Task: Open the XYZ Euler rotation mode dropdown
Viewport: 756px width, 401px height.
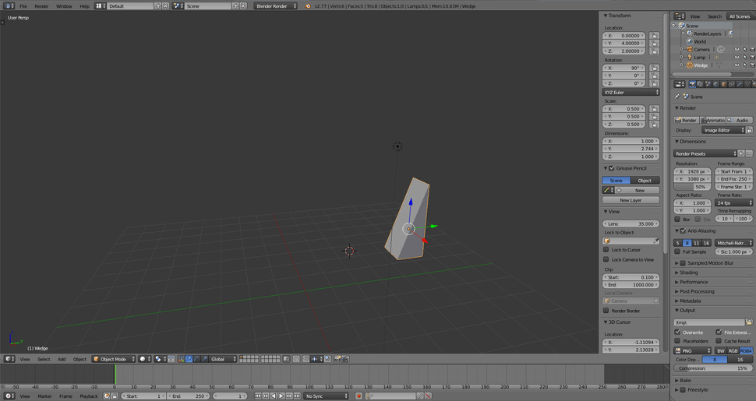Action: [x=631, y=92]
